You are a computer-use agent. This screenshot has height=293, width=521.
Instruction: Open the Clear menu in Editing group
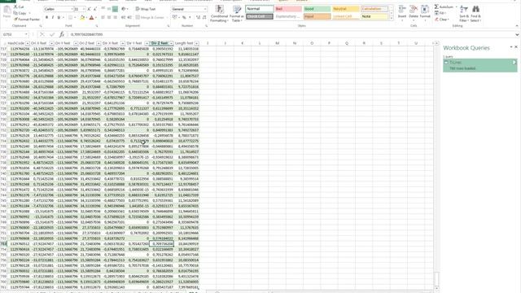442,20
